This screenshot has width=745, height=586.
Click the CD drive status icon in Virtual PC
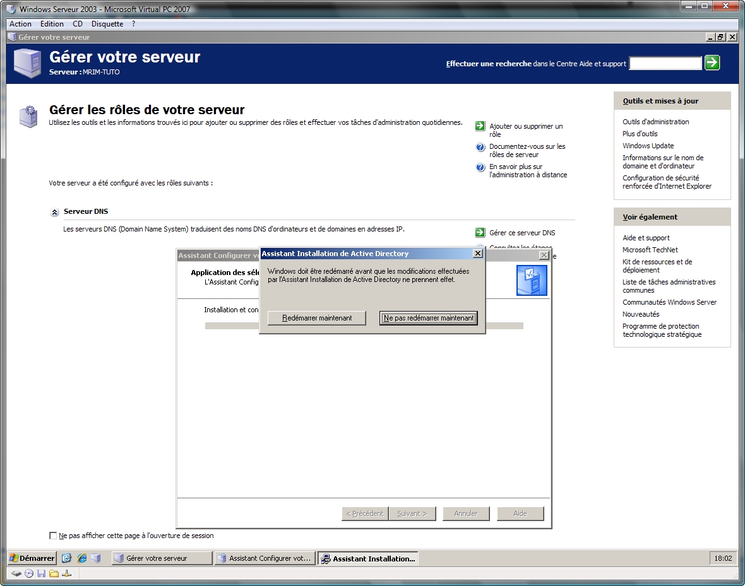(x=29, y=573)
